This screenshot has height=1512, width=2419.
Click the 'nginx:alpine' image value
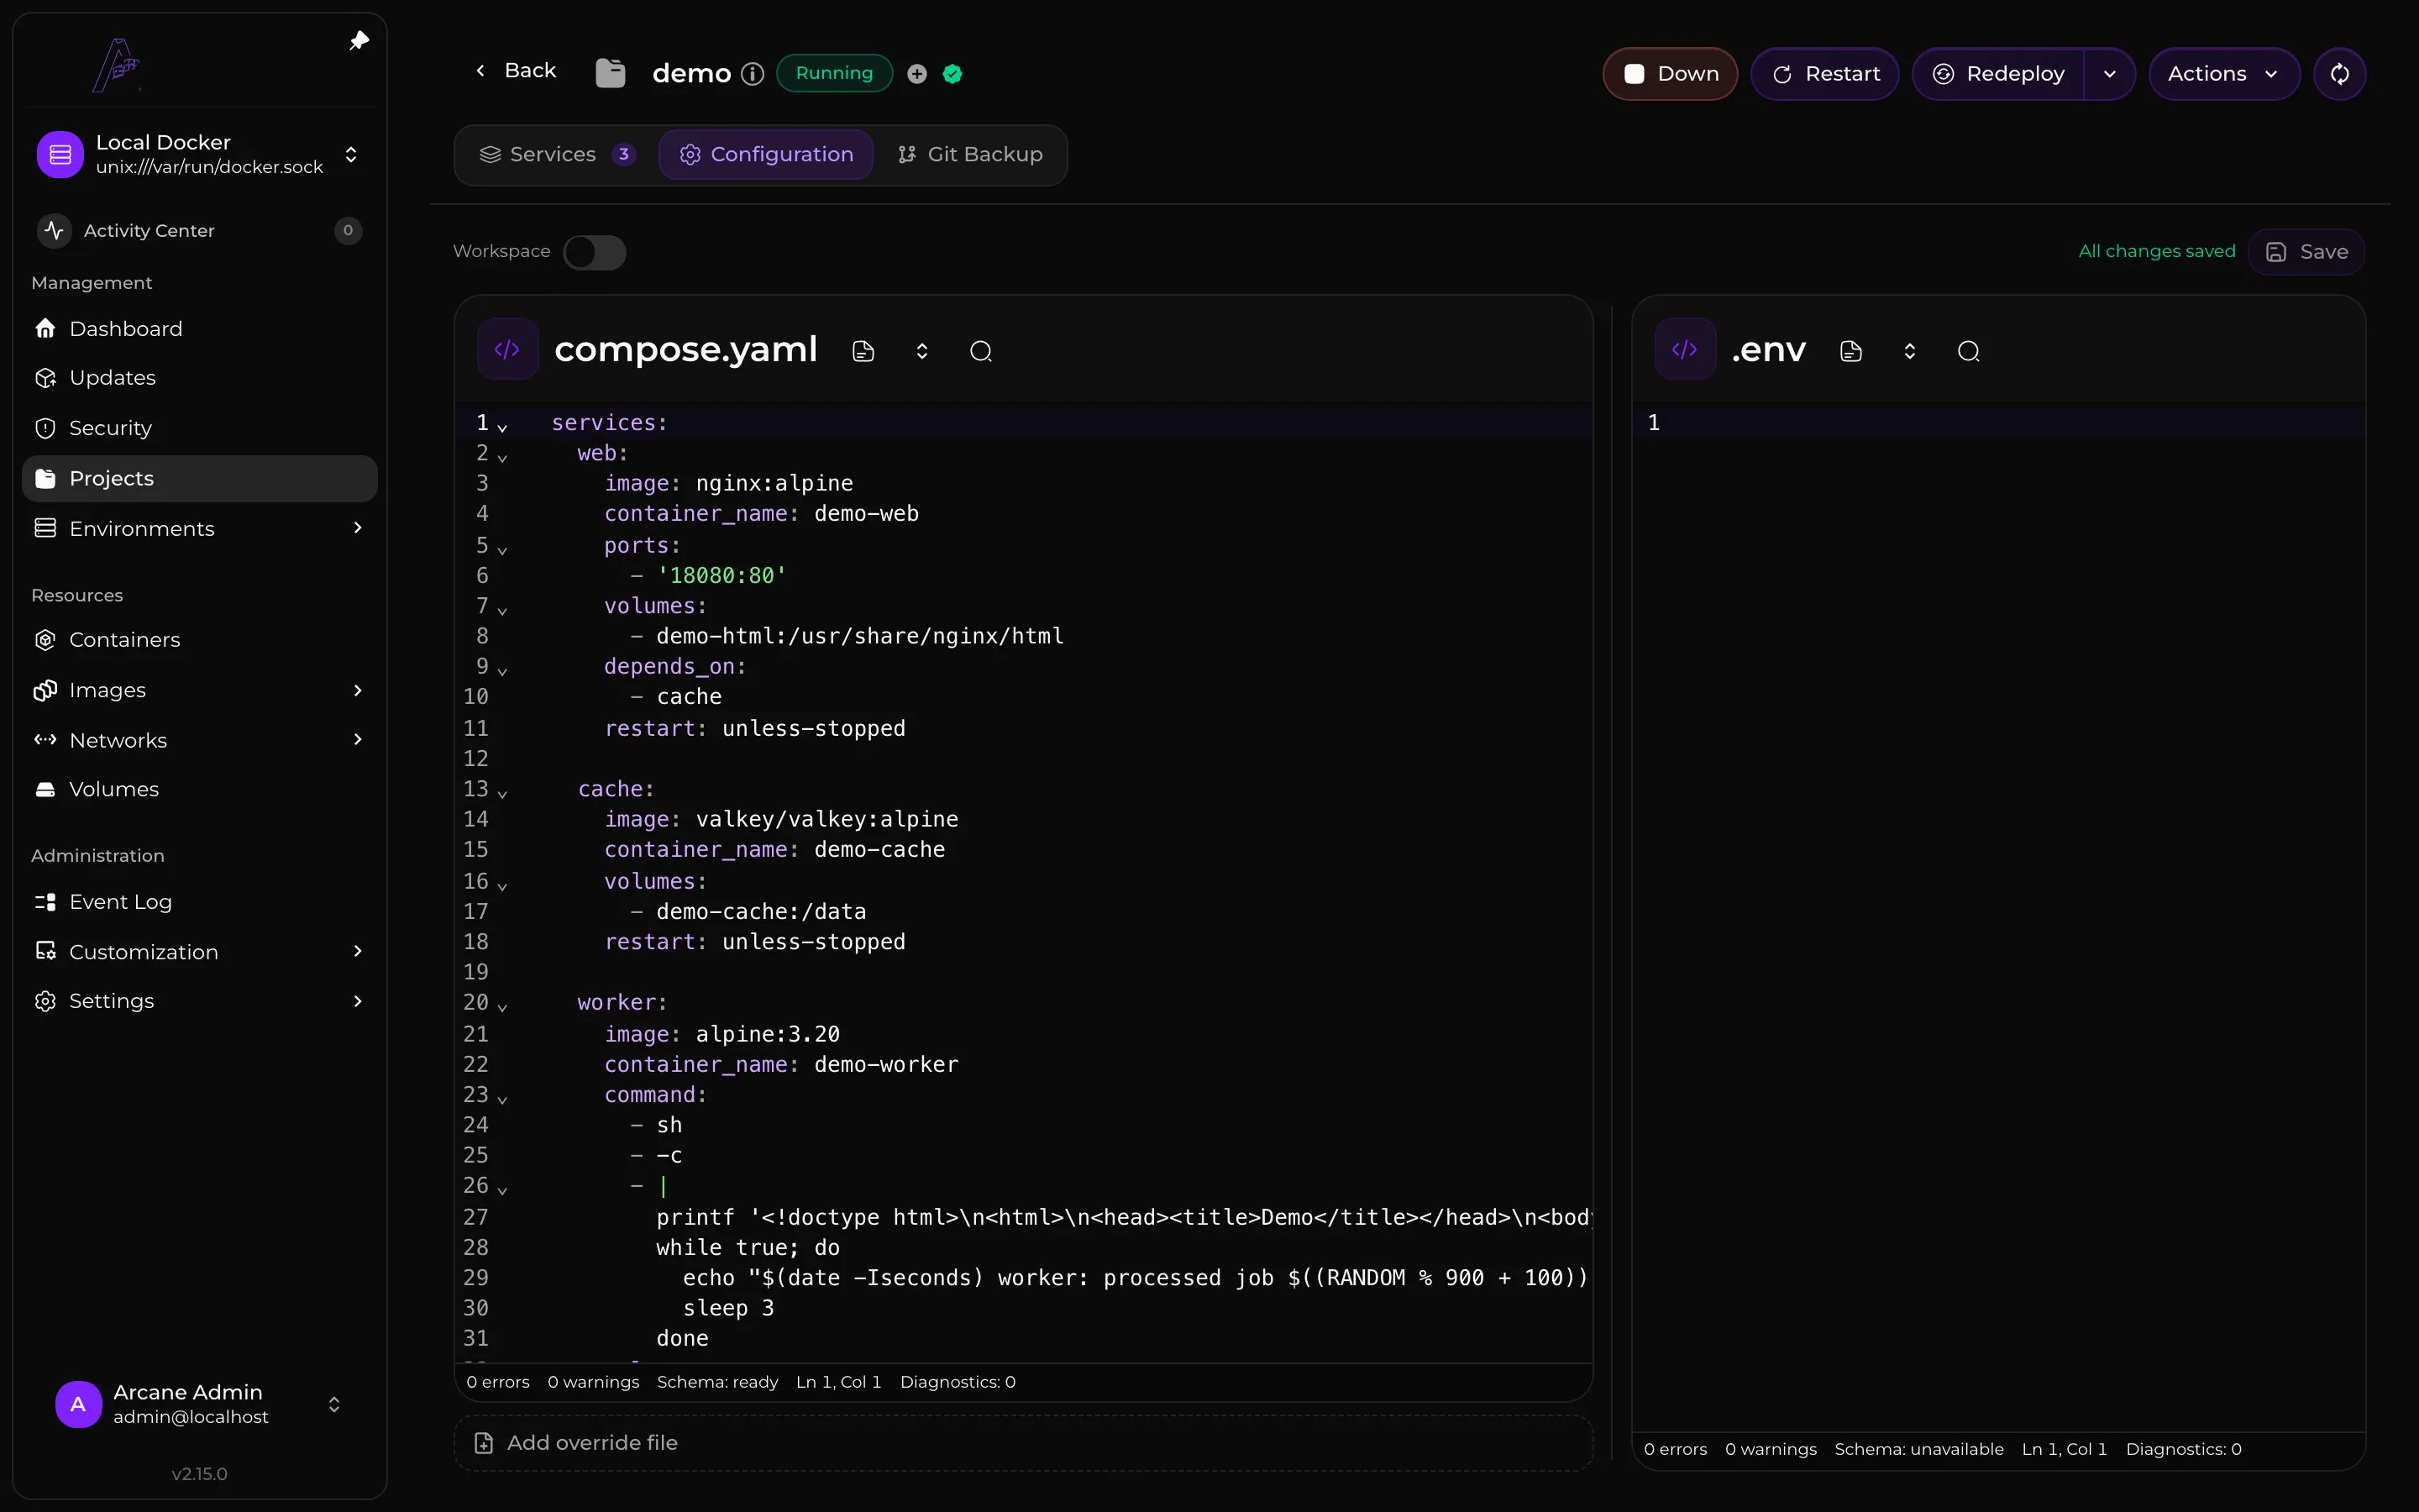774,483
